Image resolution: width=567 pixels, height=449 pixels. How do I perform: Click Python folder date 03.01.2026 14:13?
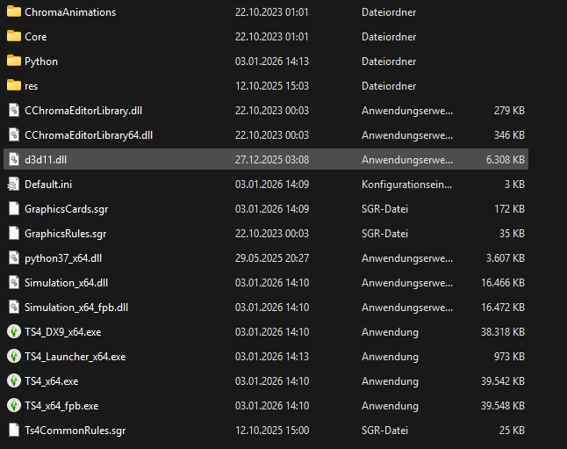(272, 62)
